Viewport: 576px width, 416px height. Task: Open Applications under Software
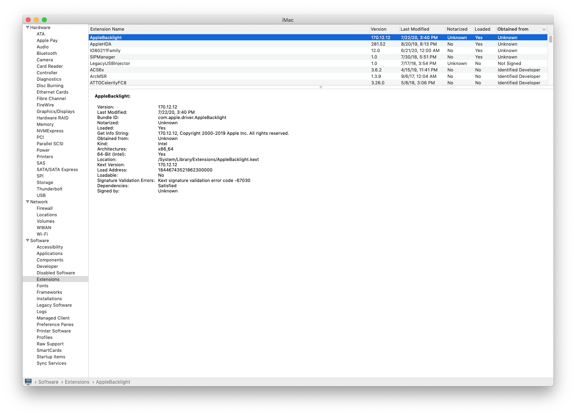[x=50, y=253]
